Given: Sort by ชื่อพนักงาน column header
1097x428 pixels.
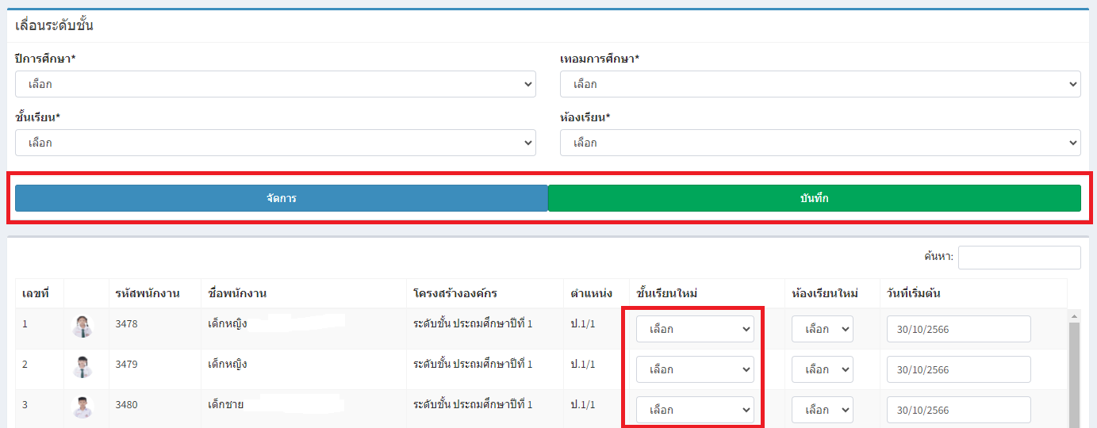Looking at the screenshot, I should point(302,293).
